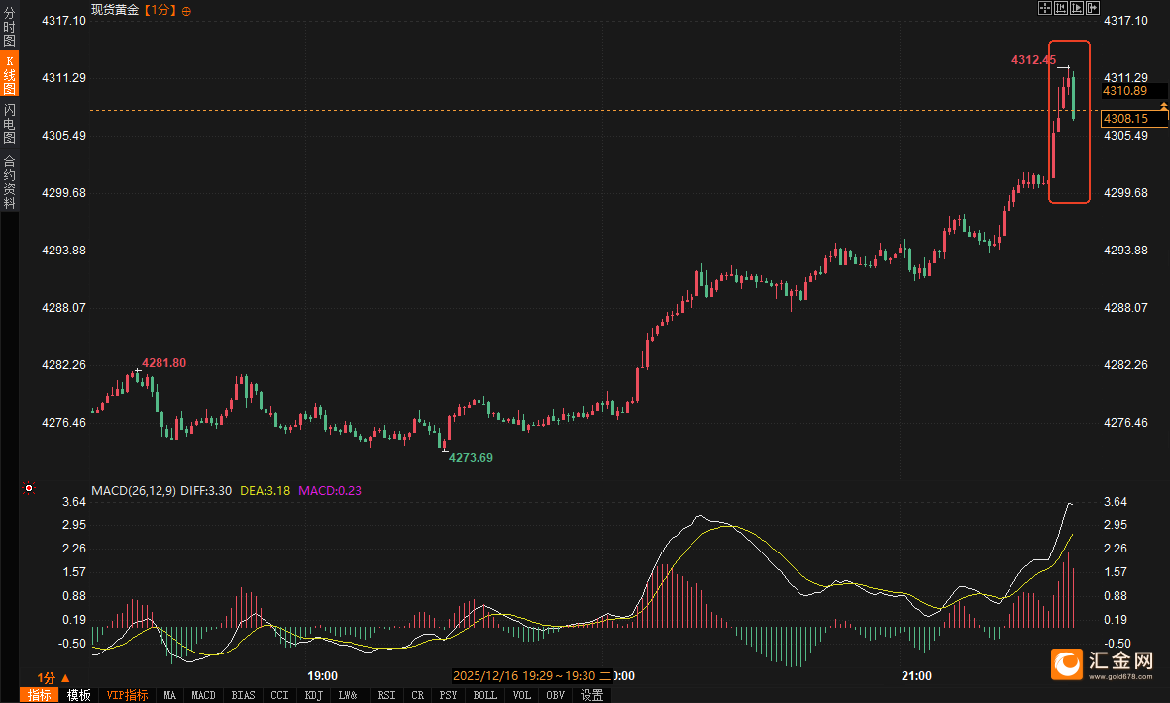Select the MACD indicator in bottom bar

click(203, 695)
